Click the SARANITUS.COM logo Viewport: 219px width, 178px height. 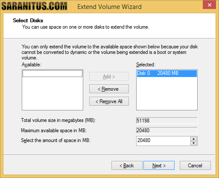(34, 6)
